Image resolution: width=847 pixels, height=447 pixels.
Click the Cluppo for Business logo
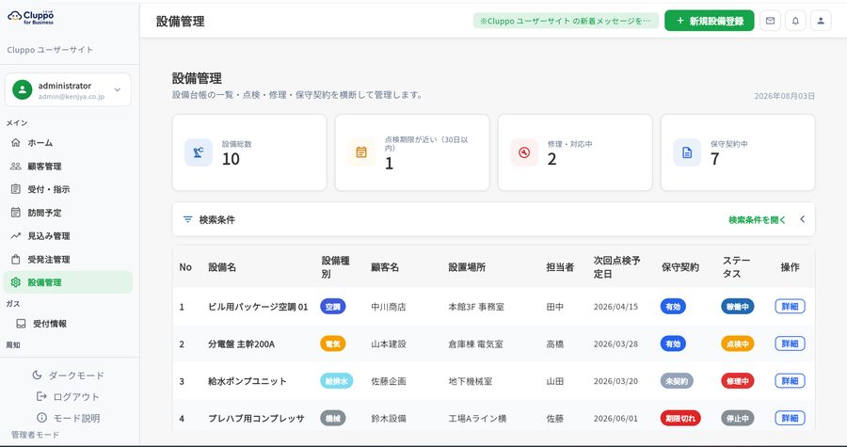(x=31, y=18)
